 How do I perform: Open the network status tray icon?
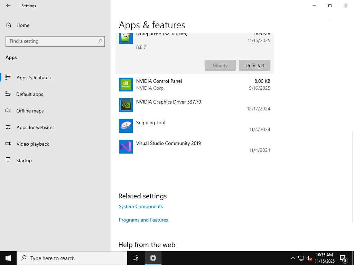pyautogui.click(x=301, y=258)
